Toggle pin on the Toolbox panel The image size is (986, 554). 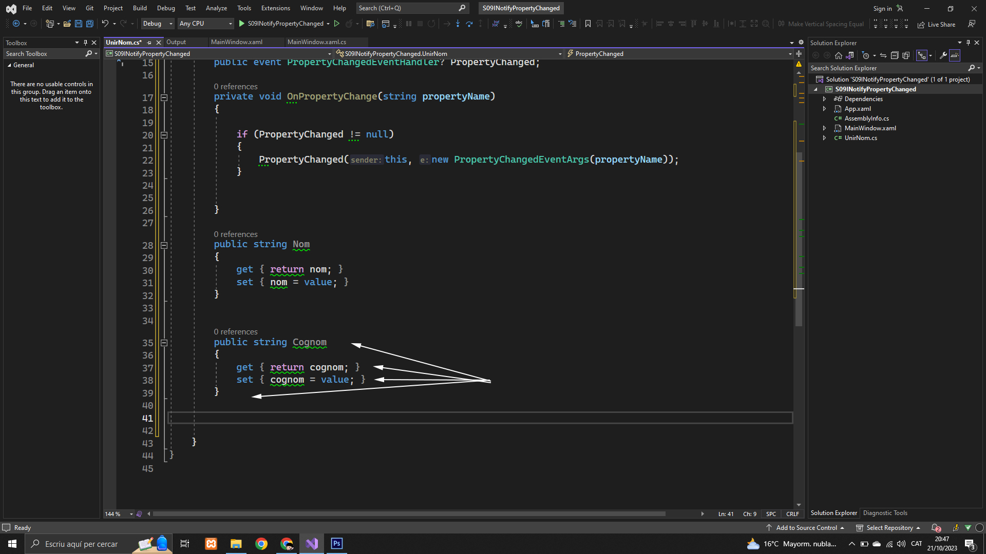coord(85,43)
